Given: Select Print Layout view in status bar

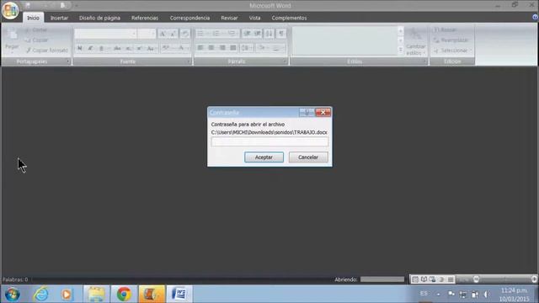Looking at the screenshot, I should [x=415, y=279].
